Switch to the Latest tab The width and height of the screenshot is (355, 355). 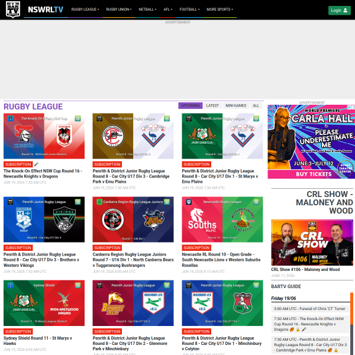click(212, 105)
